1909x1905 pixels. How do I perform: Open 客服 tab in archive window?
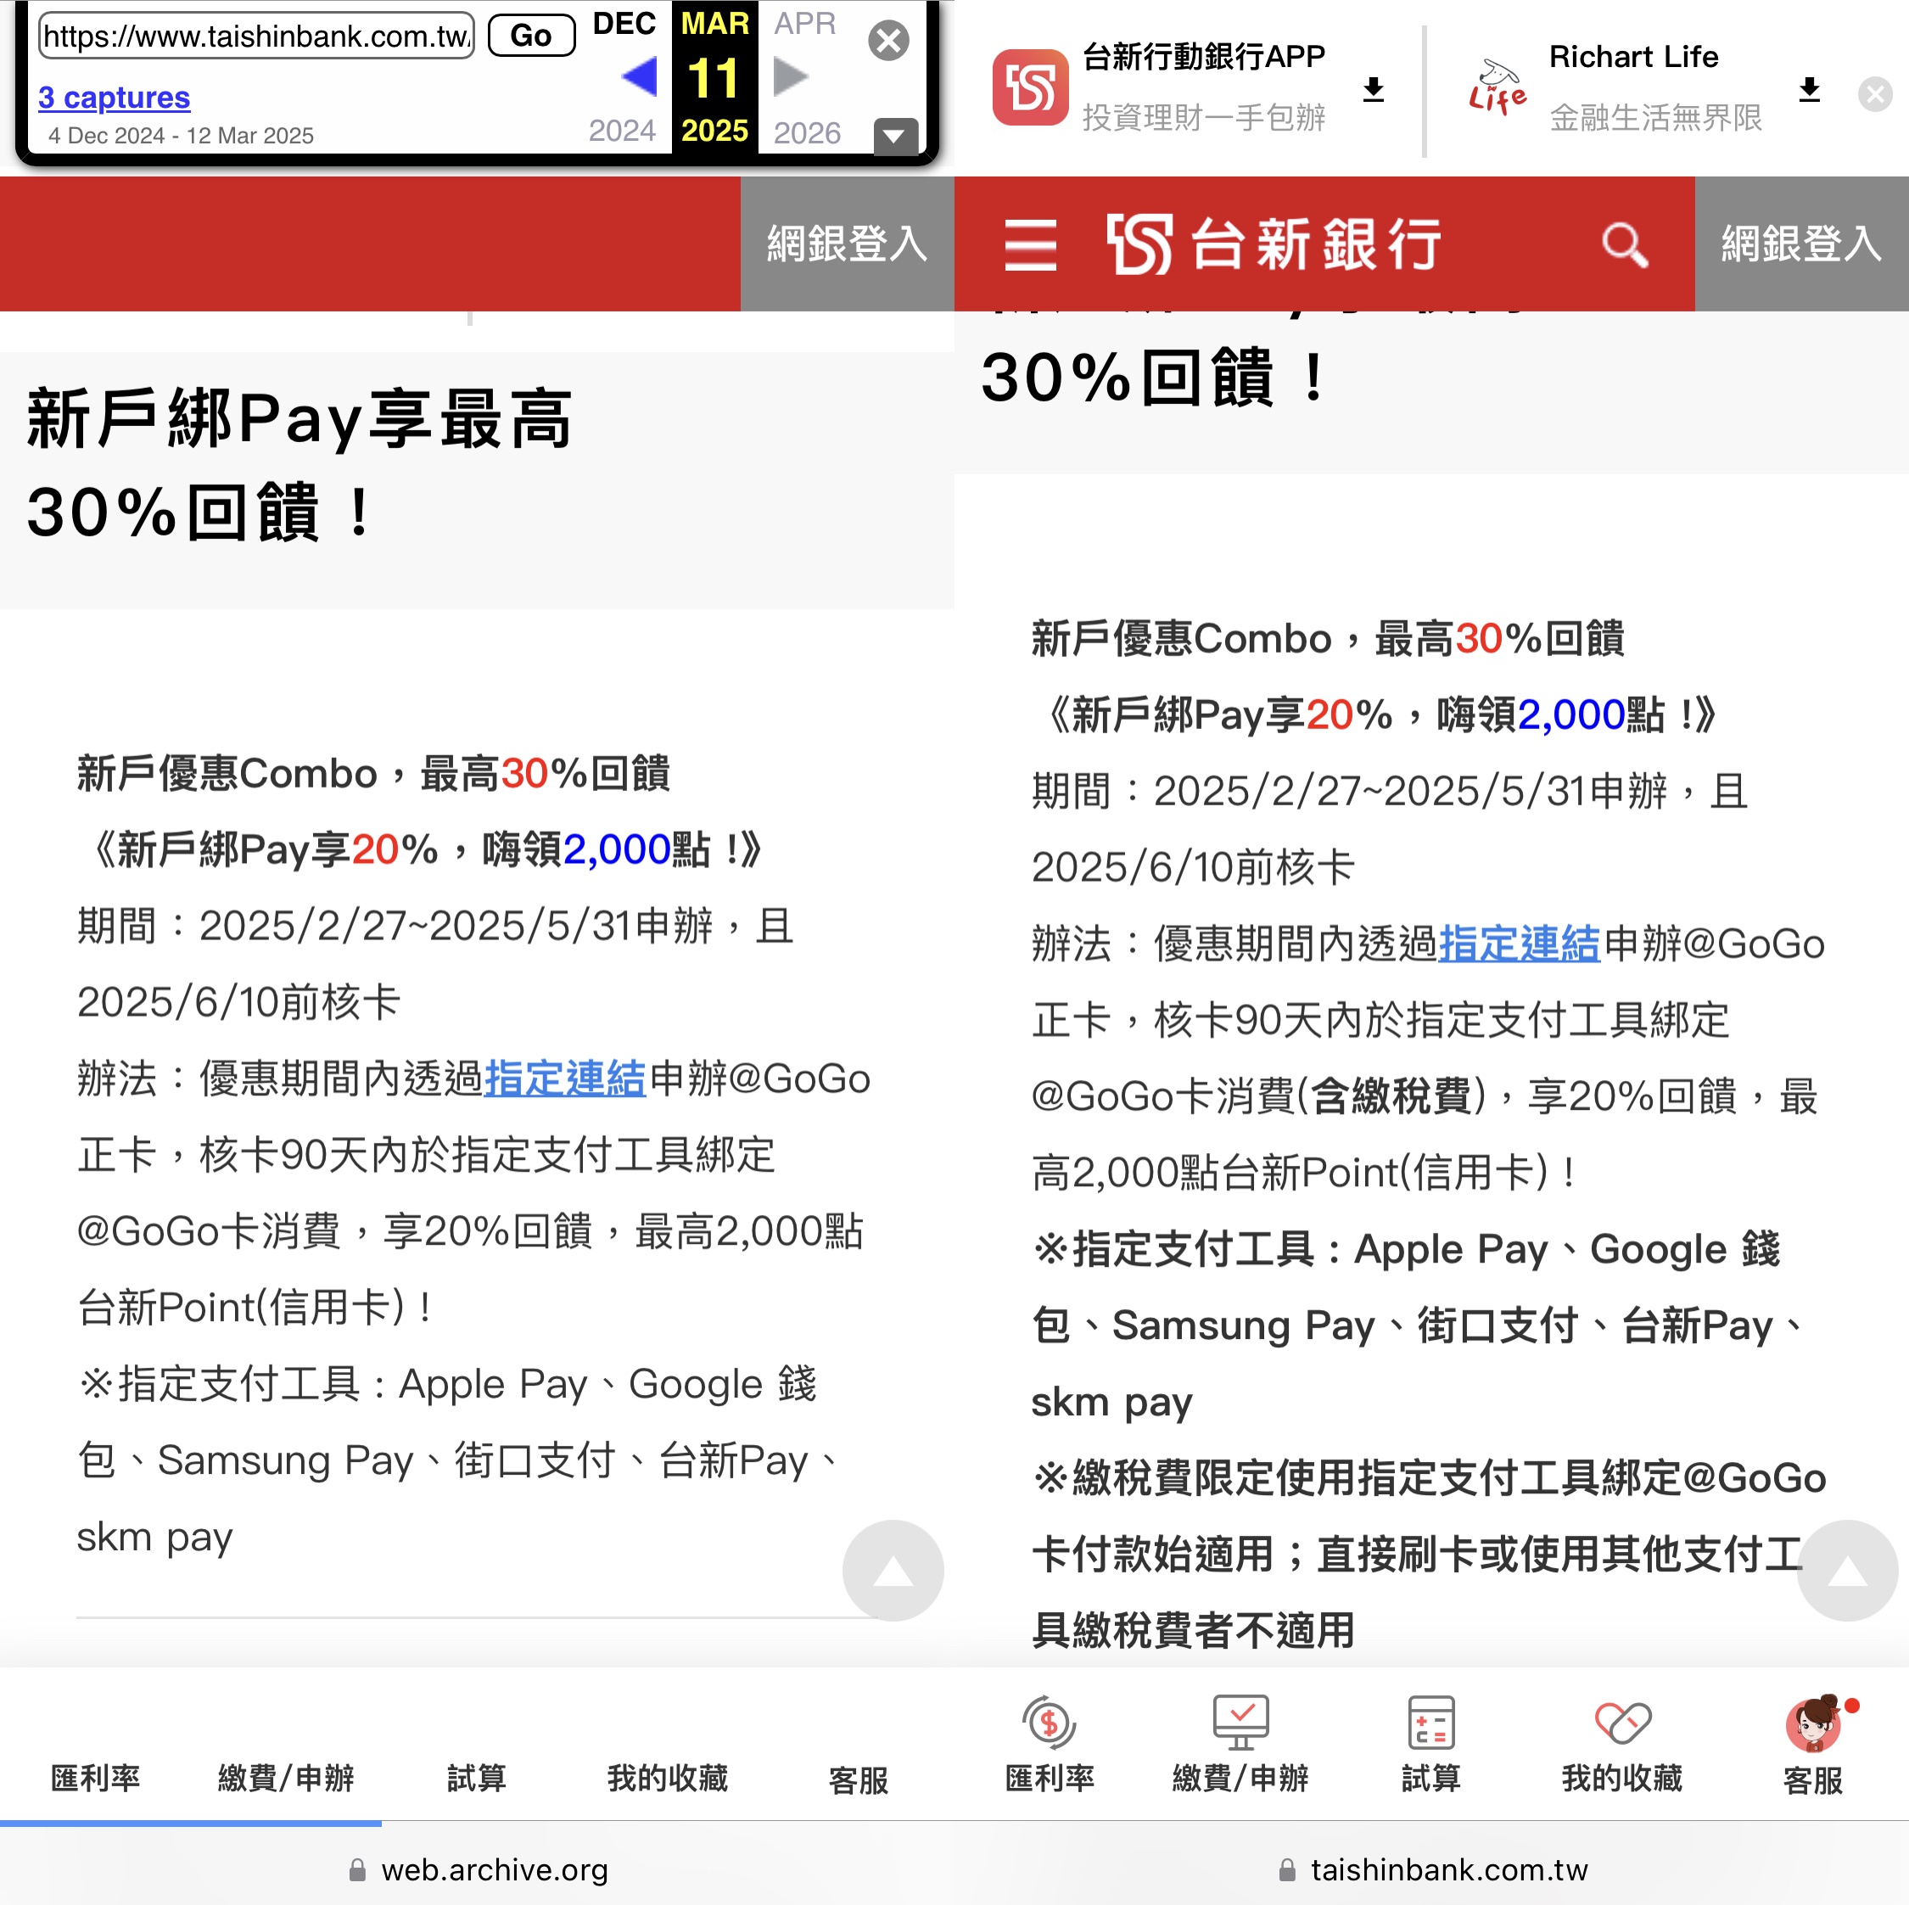click(859, 1779)
